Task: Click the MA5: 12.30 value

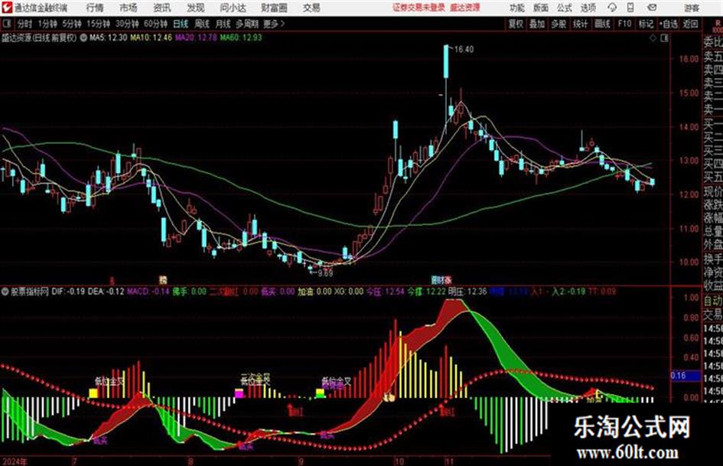Action: 108,37
